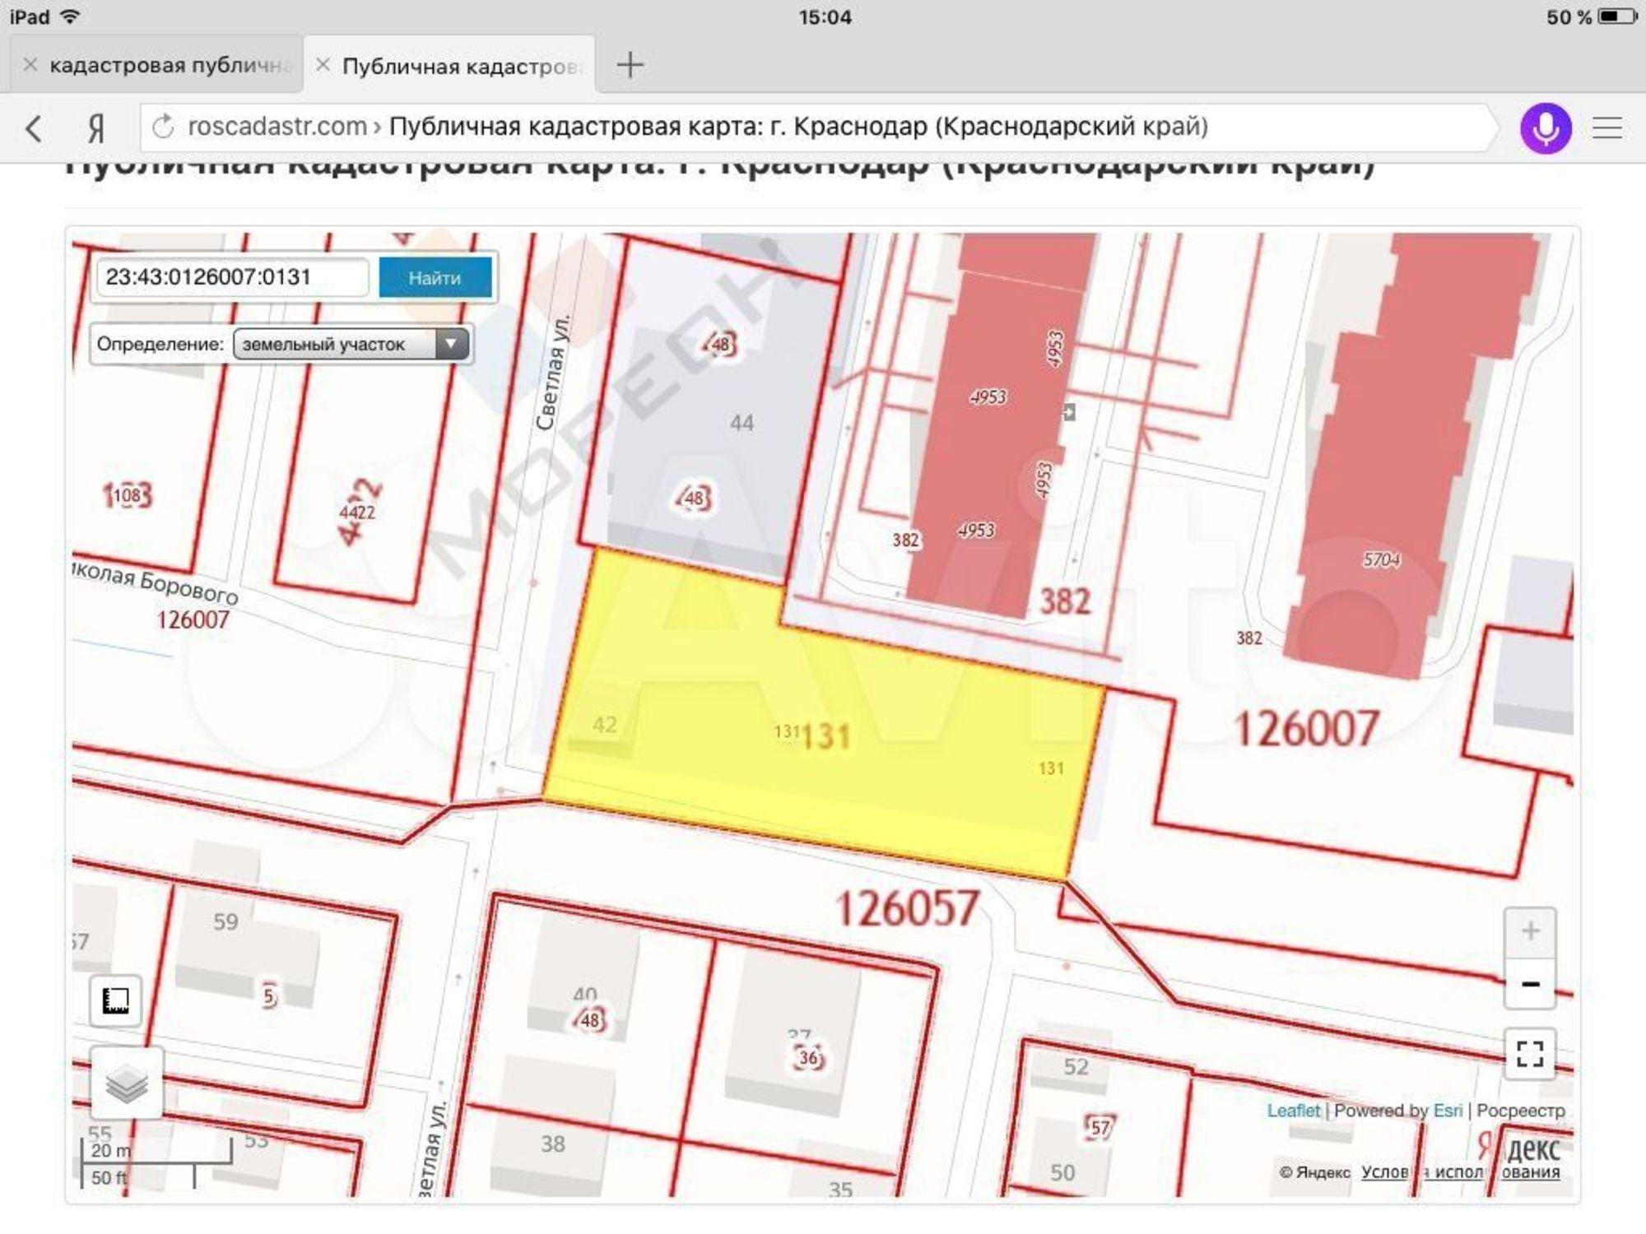
Task: Zoom out the map with minus button
Action: (x=1530, y=983)
